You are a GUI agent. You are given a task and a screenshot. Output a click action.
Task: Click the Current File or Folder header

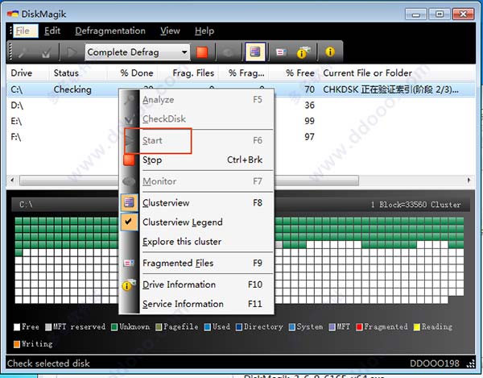(368, 73)
